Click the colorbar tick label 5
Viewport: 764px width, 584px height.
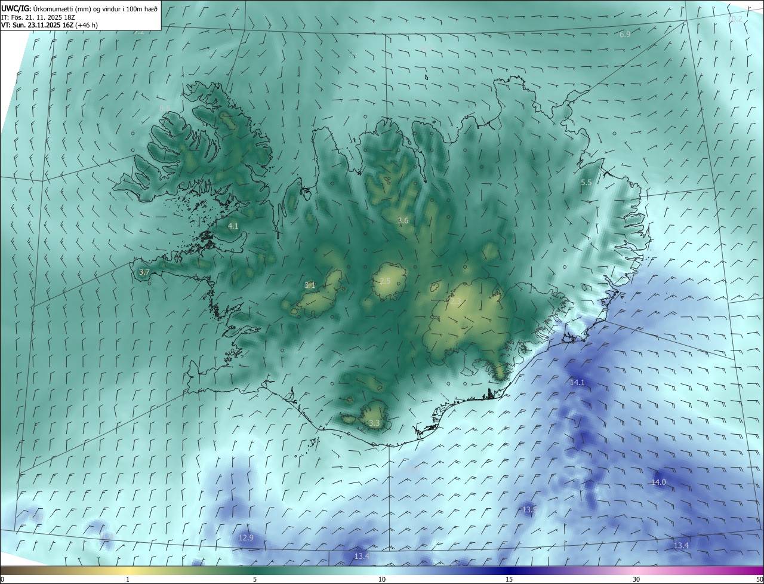255,579
